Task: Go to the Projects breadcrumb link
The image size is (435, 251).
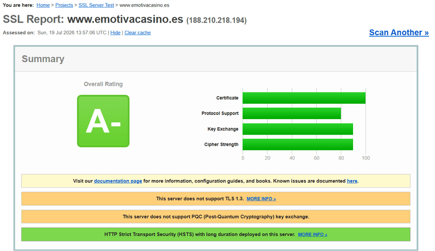Action: point(64,5)
